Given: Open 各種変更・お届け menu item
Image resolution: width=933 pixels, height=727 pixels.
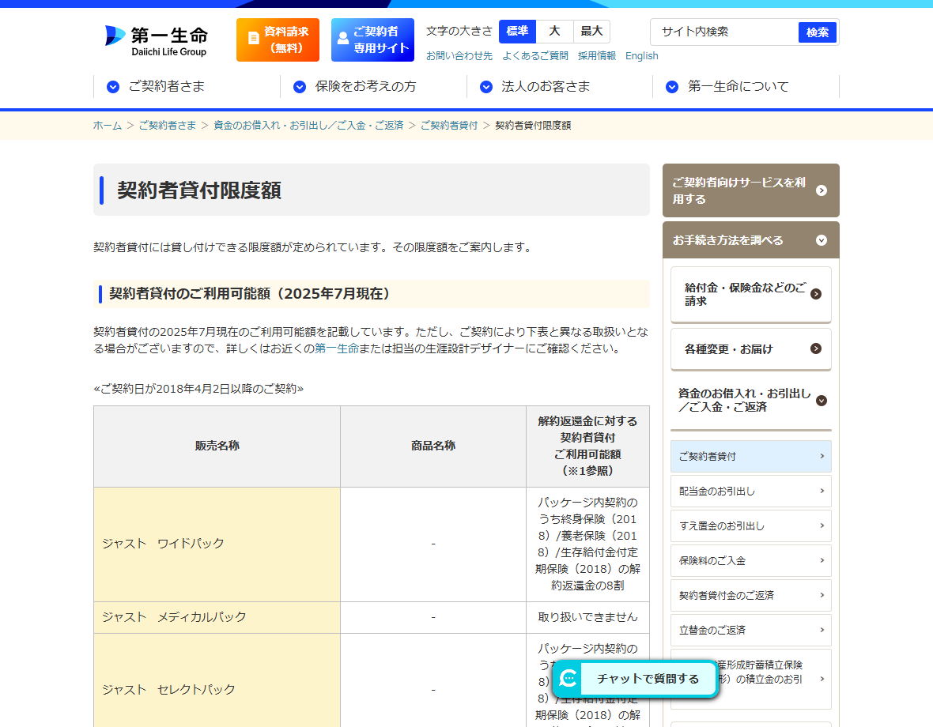Looking at the screenshot, I should coord(751,349).
